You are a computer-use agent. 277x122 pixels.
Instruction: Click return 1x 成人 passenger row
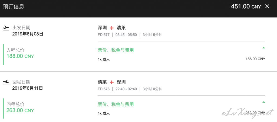click(x=182, y=113)
